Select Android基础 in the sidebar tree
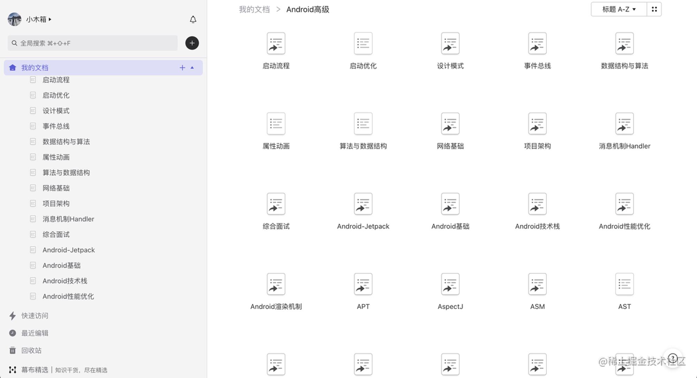 pos(61,266)
